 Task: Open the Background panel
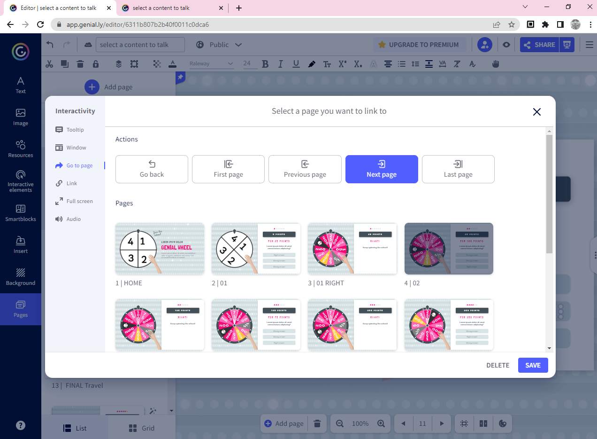(x=21, y=277)
